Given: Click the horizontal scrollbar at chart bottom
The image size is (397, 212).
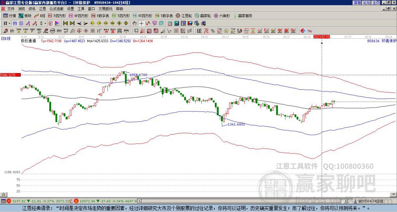Looking at the screenshot, I should (243, 201).
